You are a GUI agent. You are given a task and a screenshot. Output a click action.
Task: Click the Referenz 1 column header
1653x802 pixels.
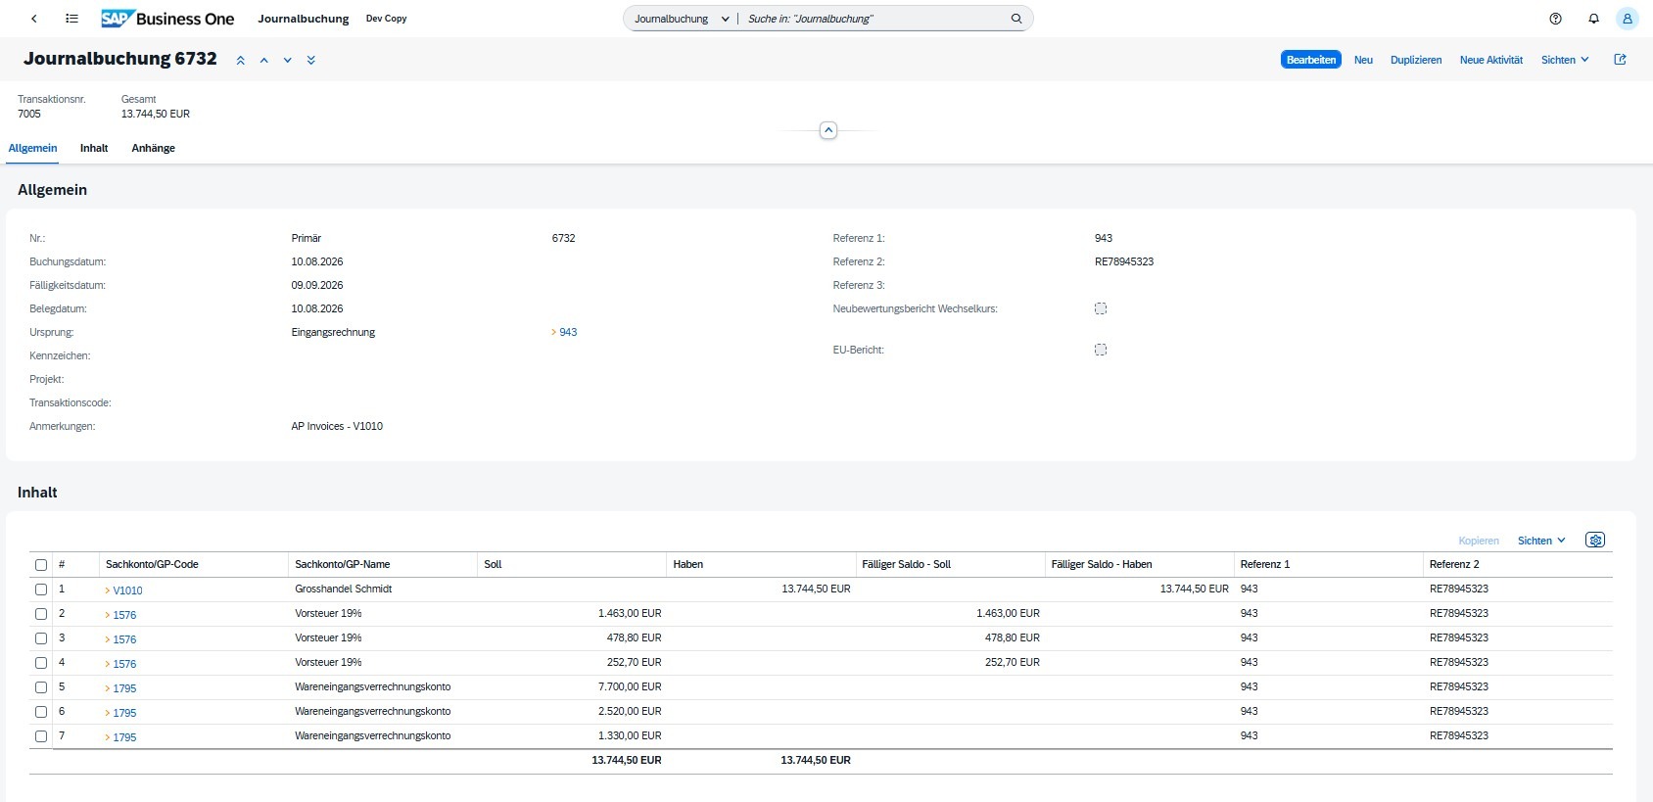coord(1328,565)
